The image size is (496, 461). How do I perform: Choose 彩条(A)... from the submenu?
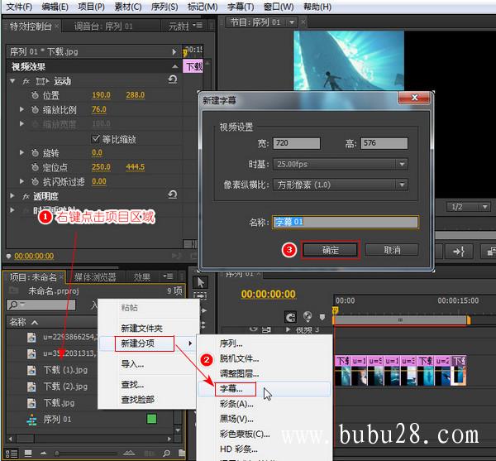(x=236, y=404)
